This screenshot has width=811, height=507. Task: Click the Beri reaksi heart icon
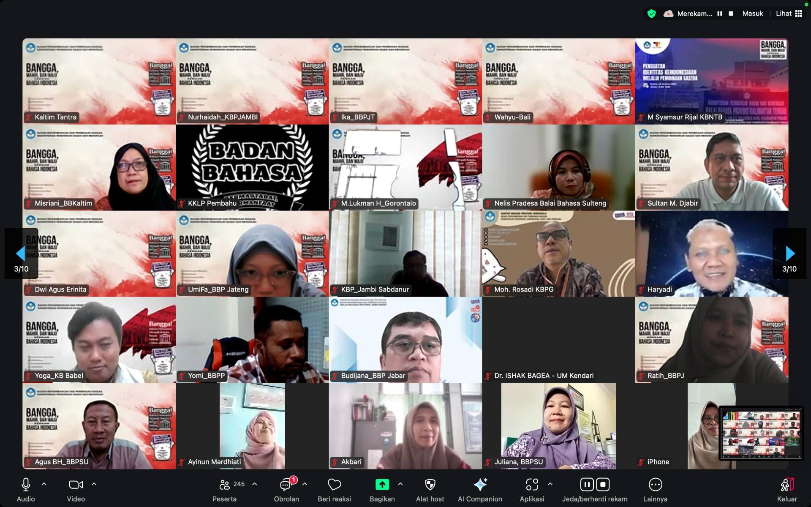[x=334, y=485]
